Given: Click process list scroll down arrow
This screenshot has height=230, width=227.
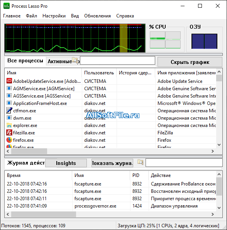Looking at the screenshot, I should [219, 145].
